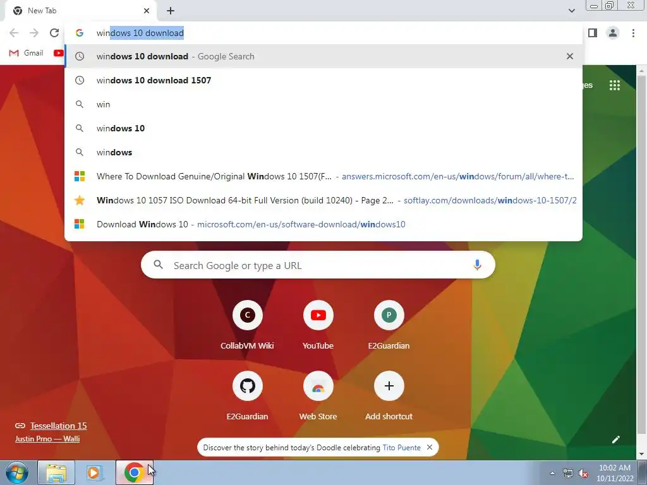647x485 pixels.
Task: Open the YouTube shortcut tile
Action: 318,326
